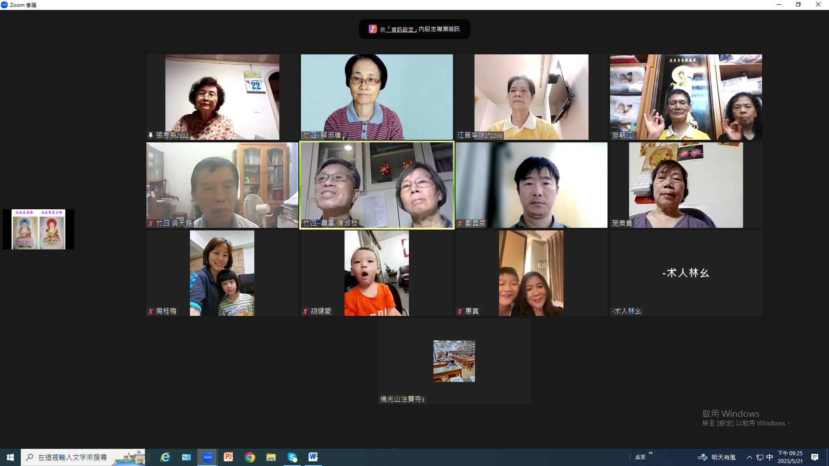Click pin icon beside 張秀英2022
The image size is (829, 466).
tap(151, 135)
